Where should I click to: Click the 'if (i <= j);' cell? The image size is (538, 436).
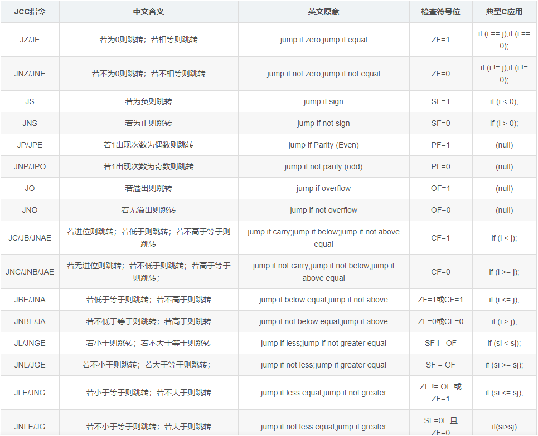(504, 299)
